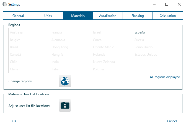This screenshot has height=128, width=186.
Task: Choose Bélgica in the regions list
Action: 15,40
